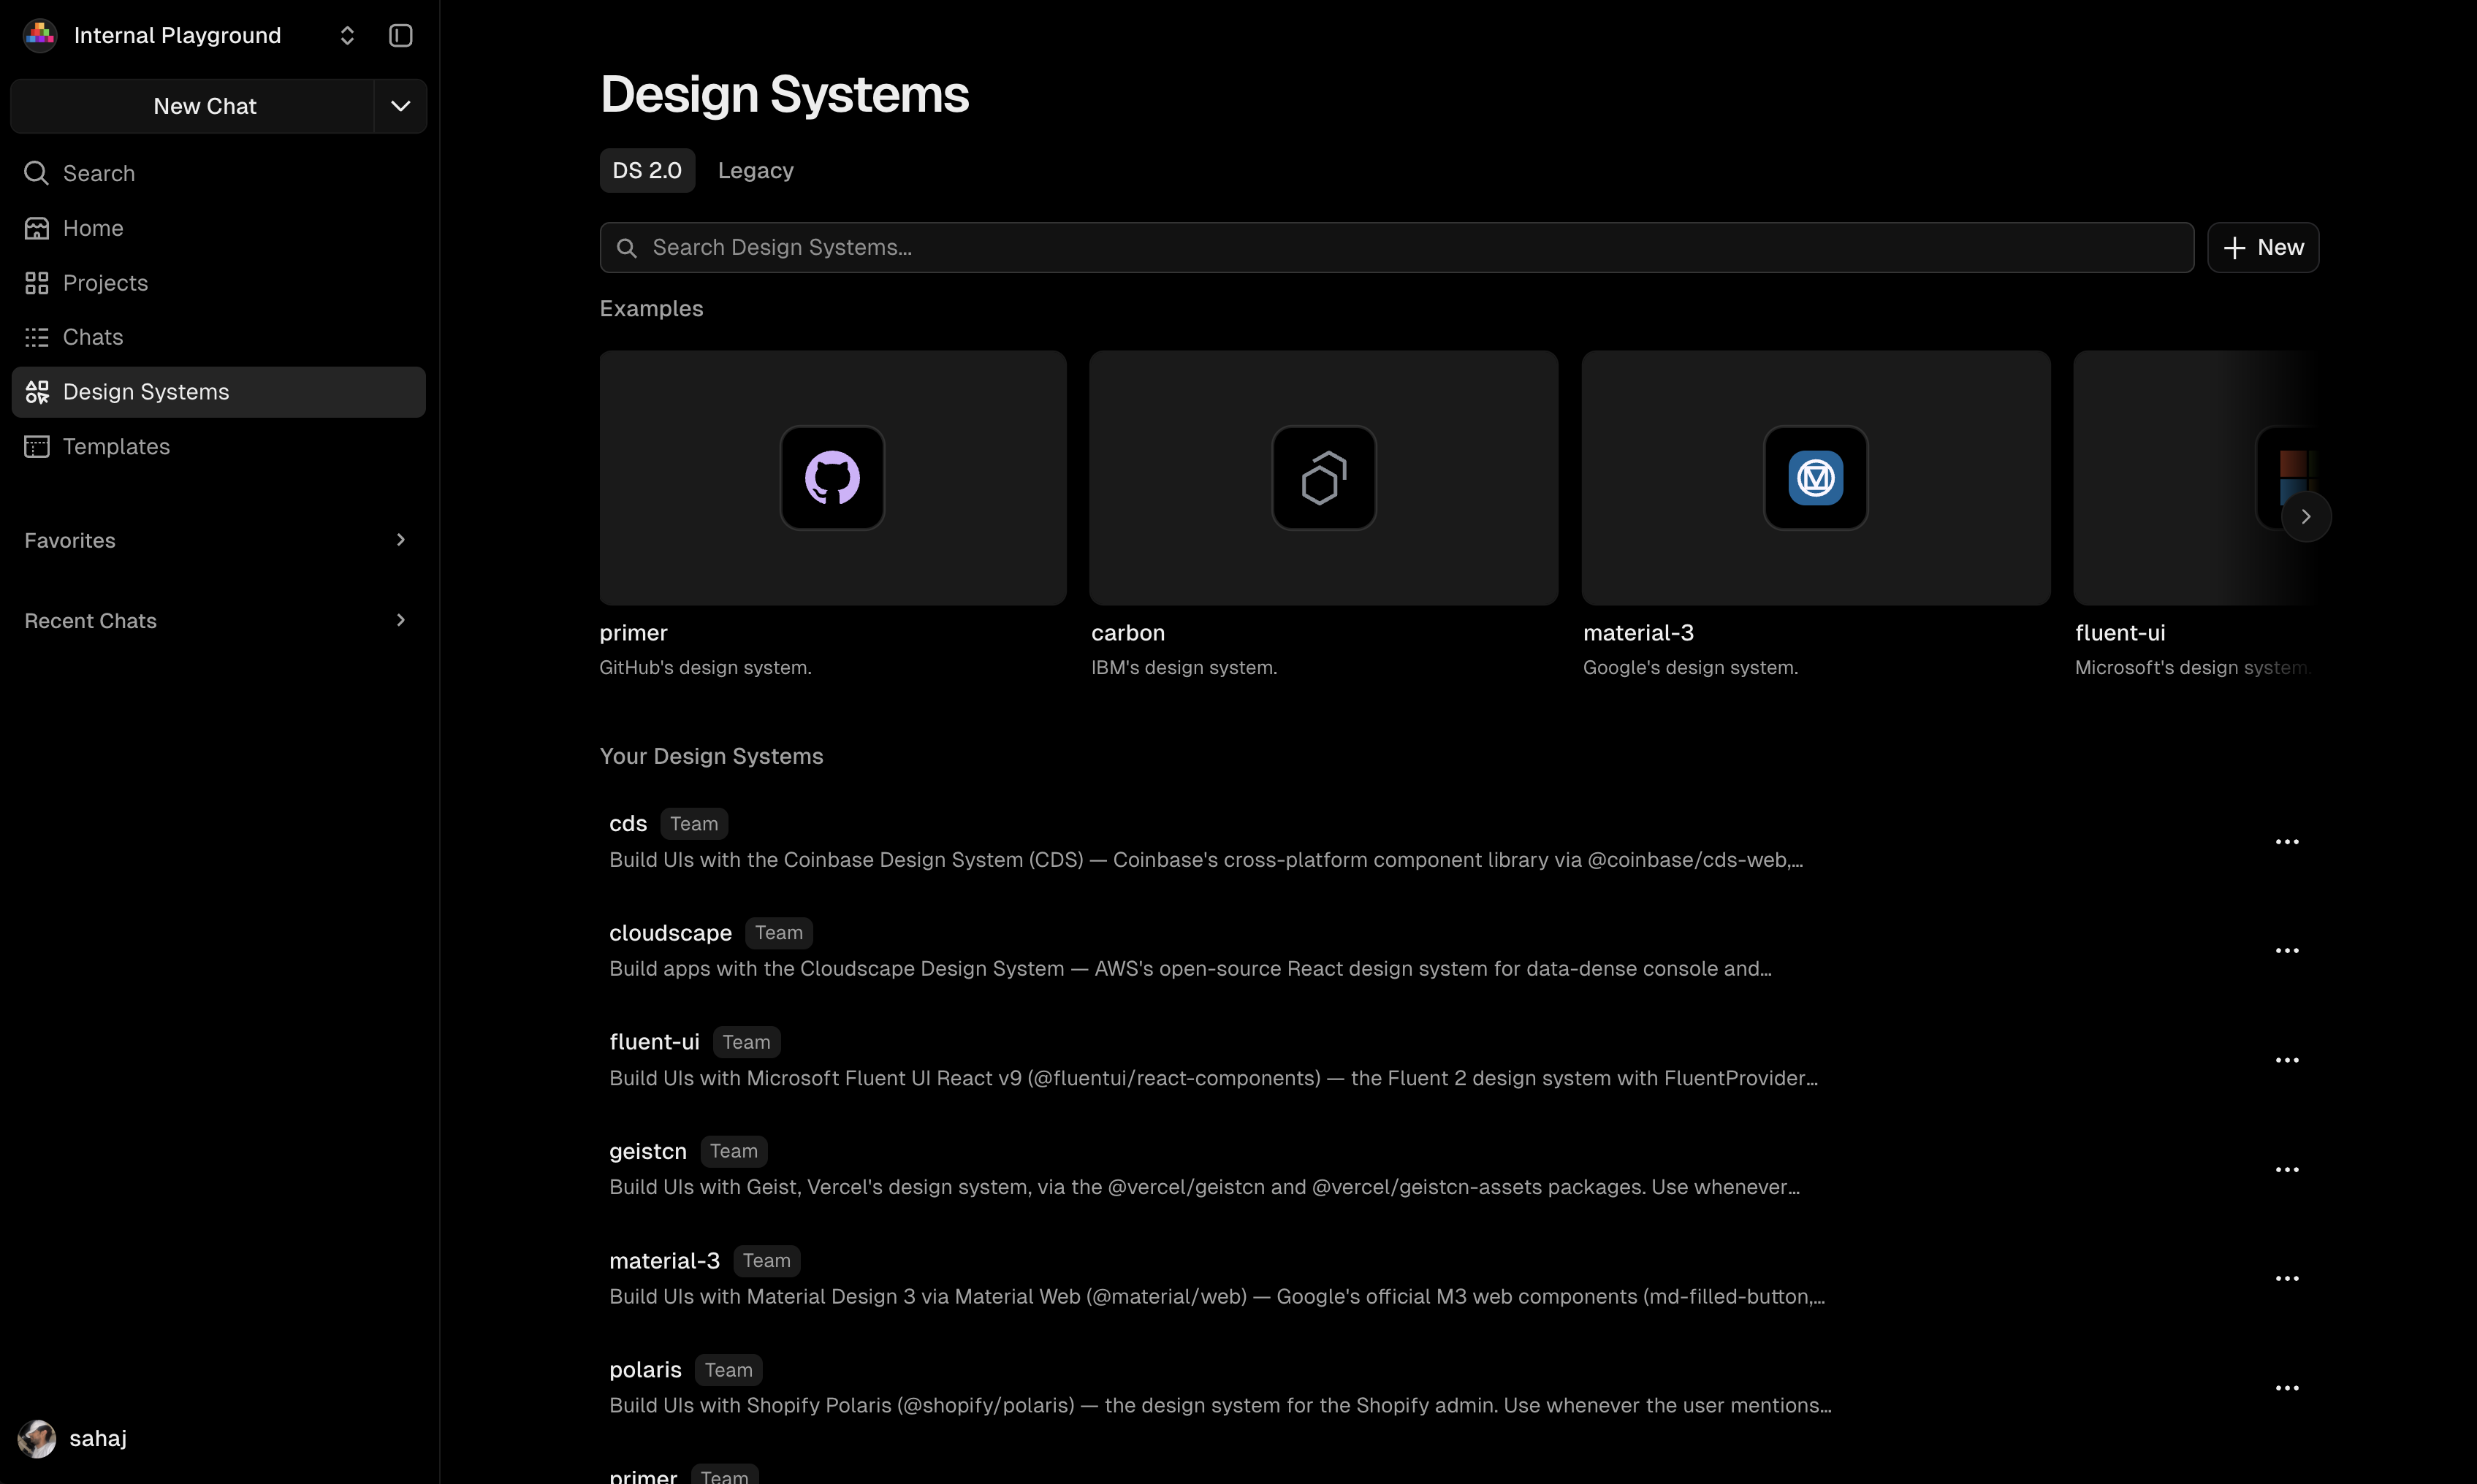Click the Projects grid icon

[37, 283]
